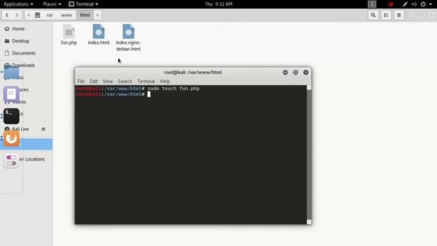The height and width of the screenshot is (246, 437).
Task: Open the terminal Edit menu
Action: (x=94, y=81)
